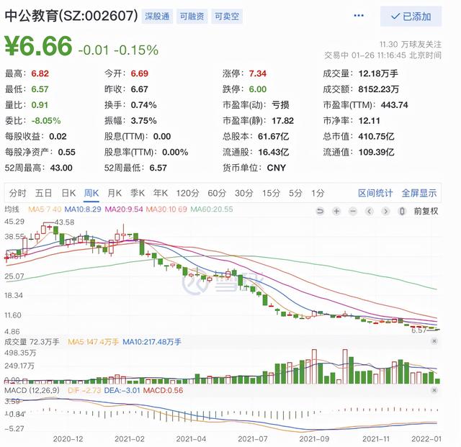
Task: Select the 120分 interval tab
Action: click(187, 193)
